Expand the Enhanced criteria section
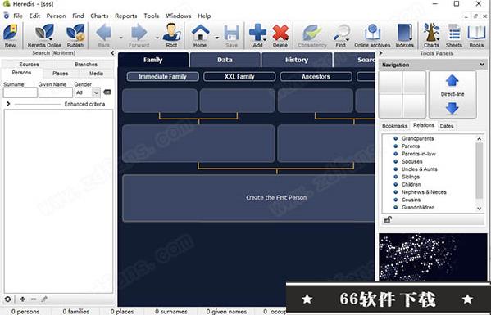491x315 pixels. (x=8, y=104)
